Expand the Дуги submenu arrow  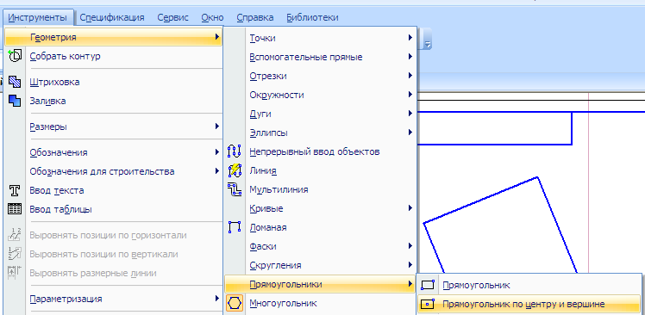[410, 114]
